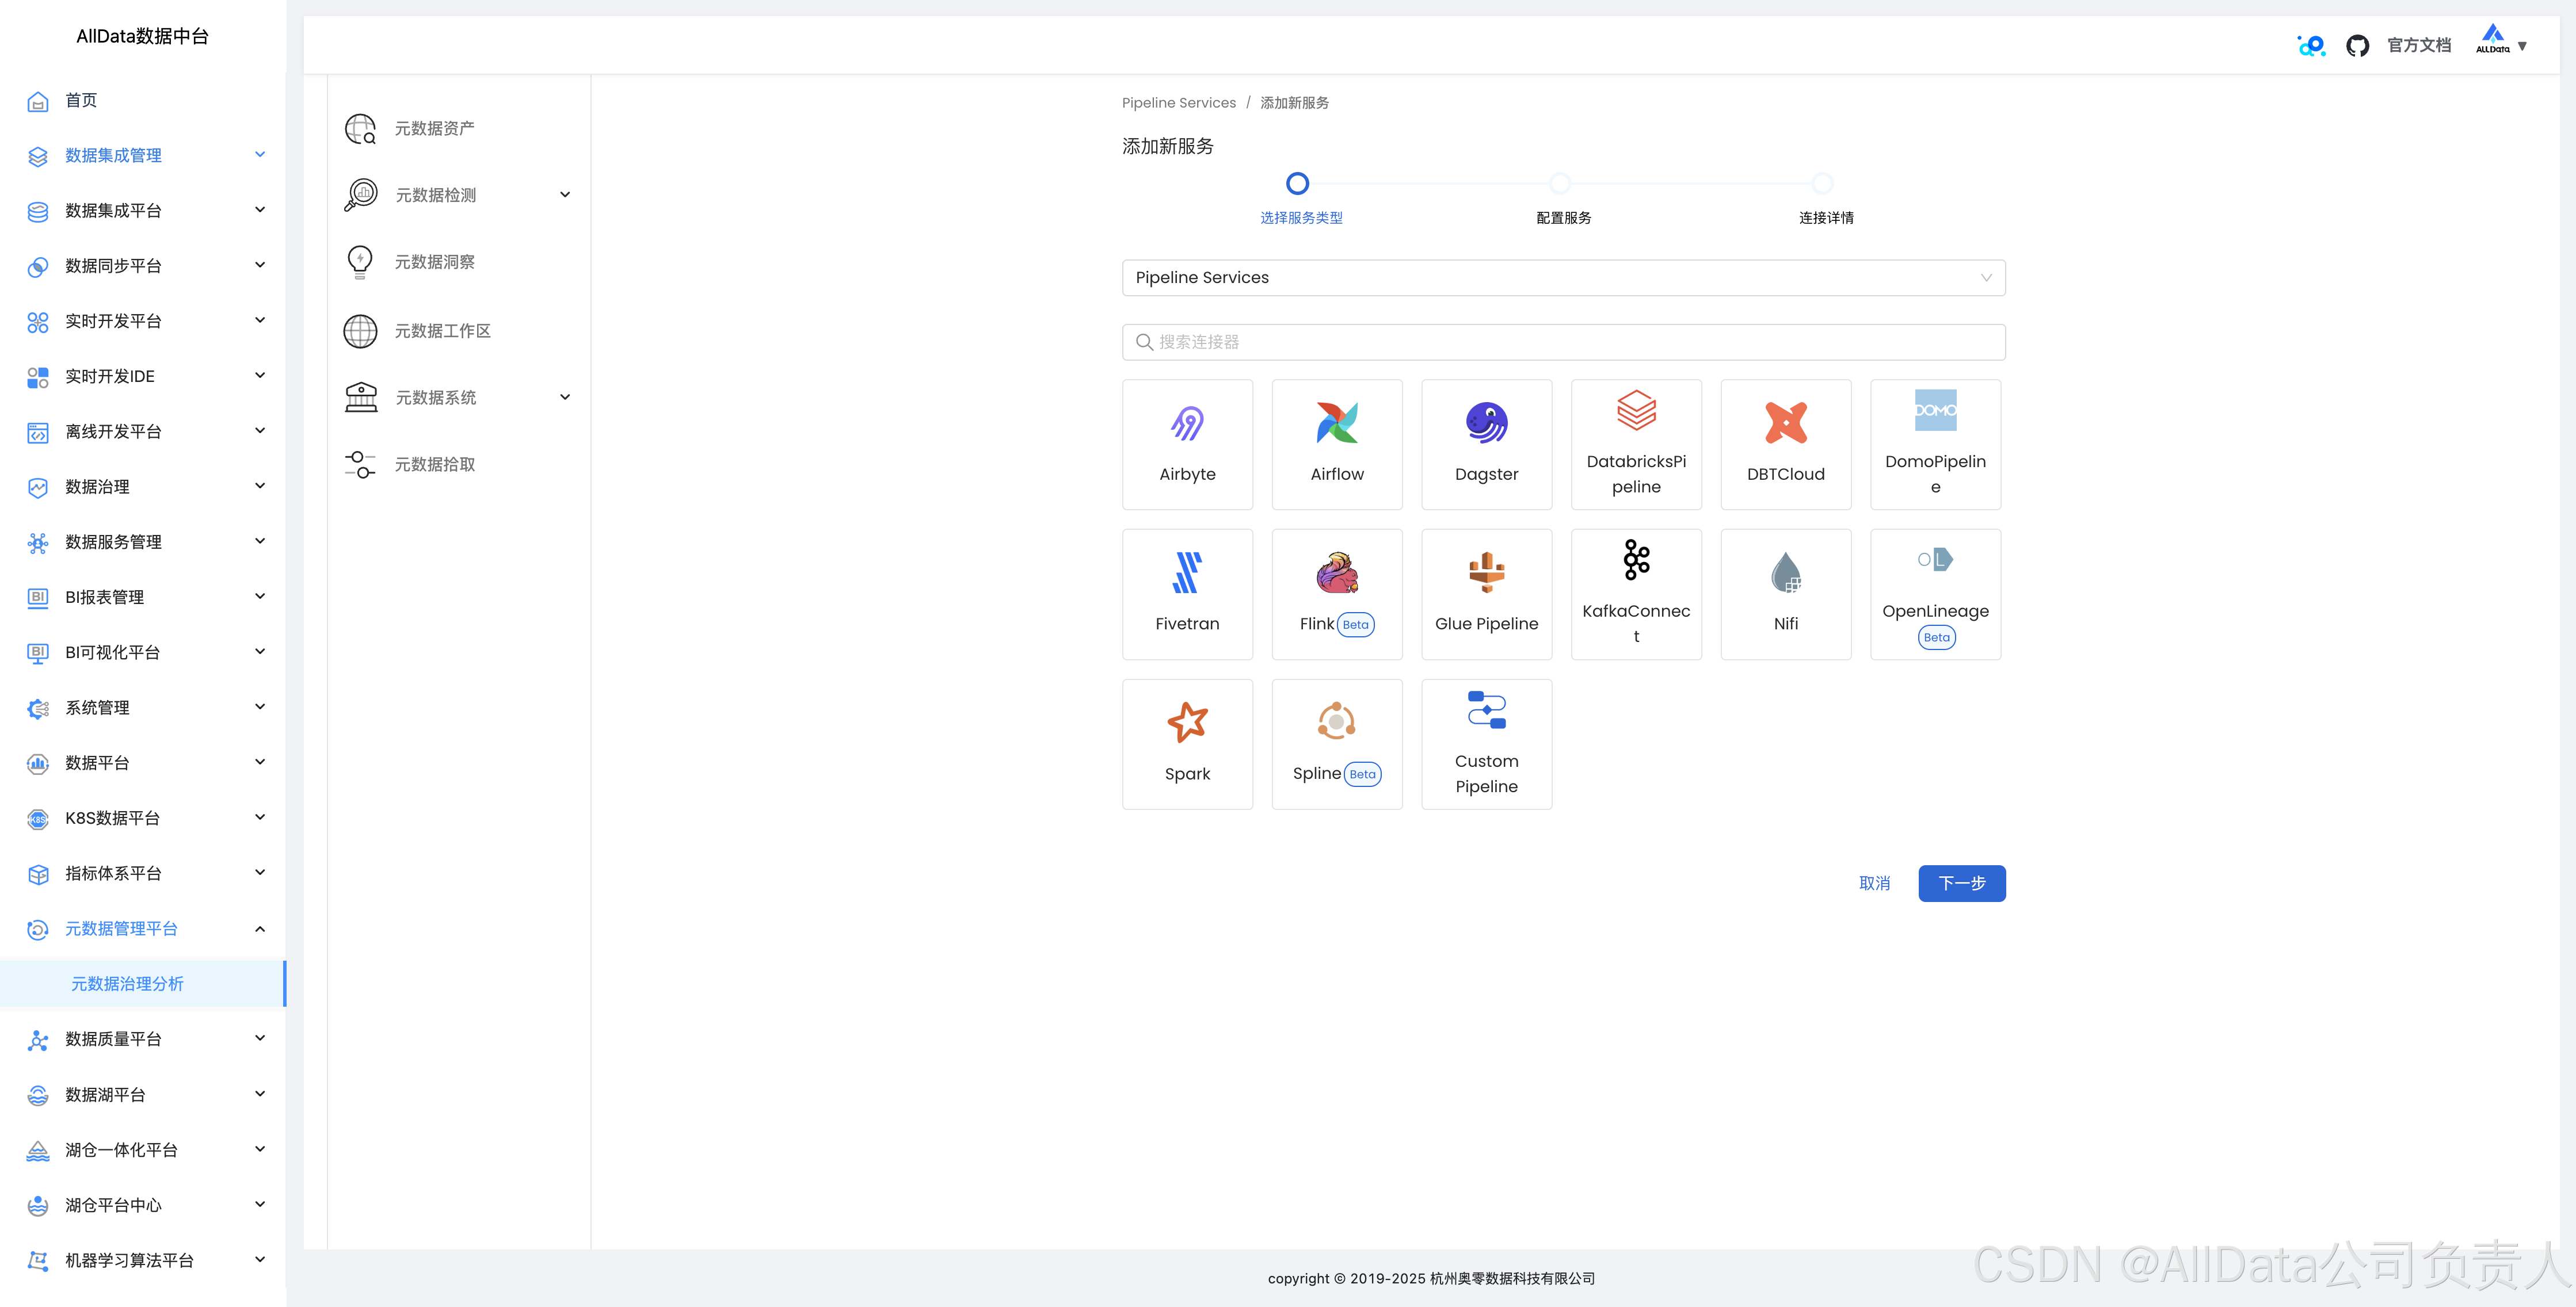This screenshot has width=2576, height=1307.
Task: Open the GitHub repository icon
Action: pyautogui.click(x=2357, y=46)
